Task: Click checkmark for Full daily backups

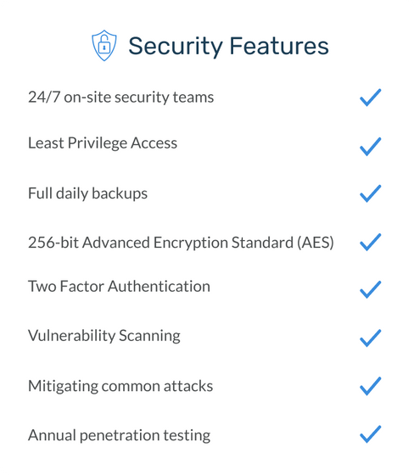Action: [x=371, y=193]
